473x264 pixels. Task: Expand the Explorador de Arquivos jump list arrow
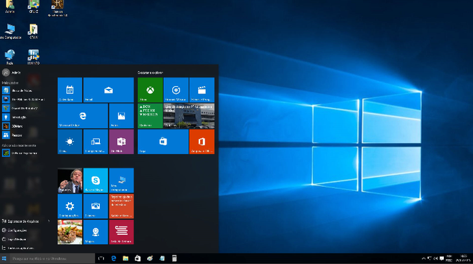[x=49, y=221]
